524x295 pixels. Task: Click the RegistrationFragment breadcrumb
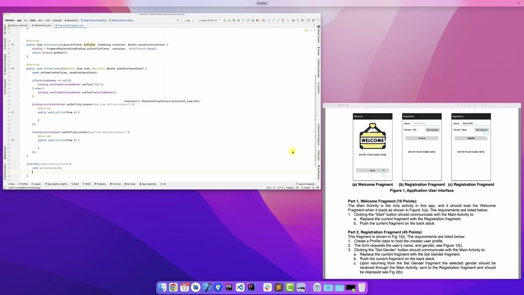pos(94,20)
